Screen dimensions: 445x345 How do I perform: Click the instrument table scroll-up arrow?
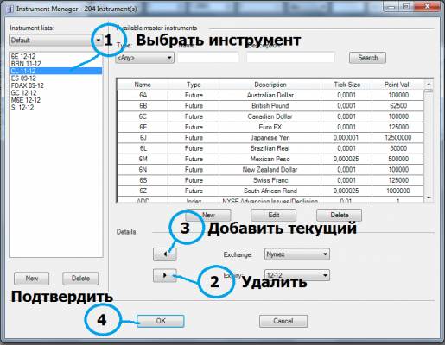429,84
